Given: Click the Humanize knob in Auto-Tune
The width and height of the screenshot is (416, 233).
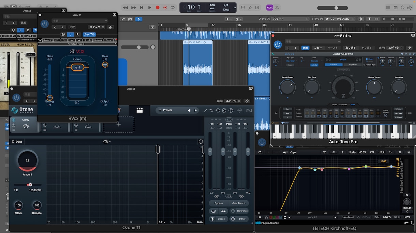Looking at the screenshot, I should tap(399, 87).
